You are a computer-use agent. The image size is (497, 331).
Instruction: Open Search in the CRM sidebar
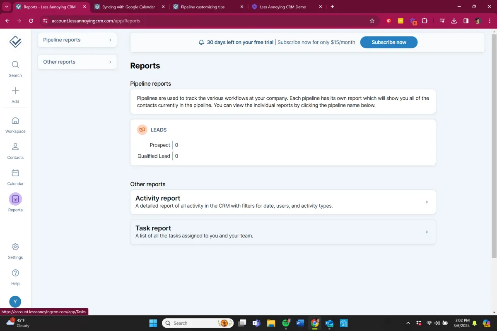[15, 69]
